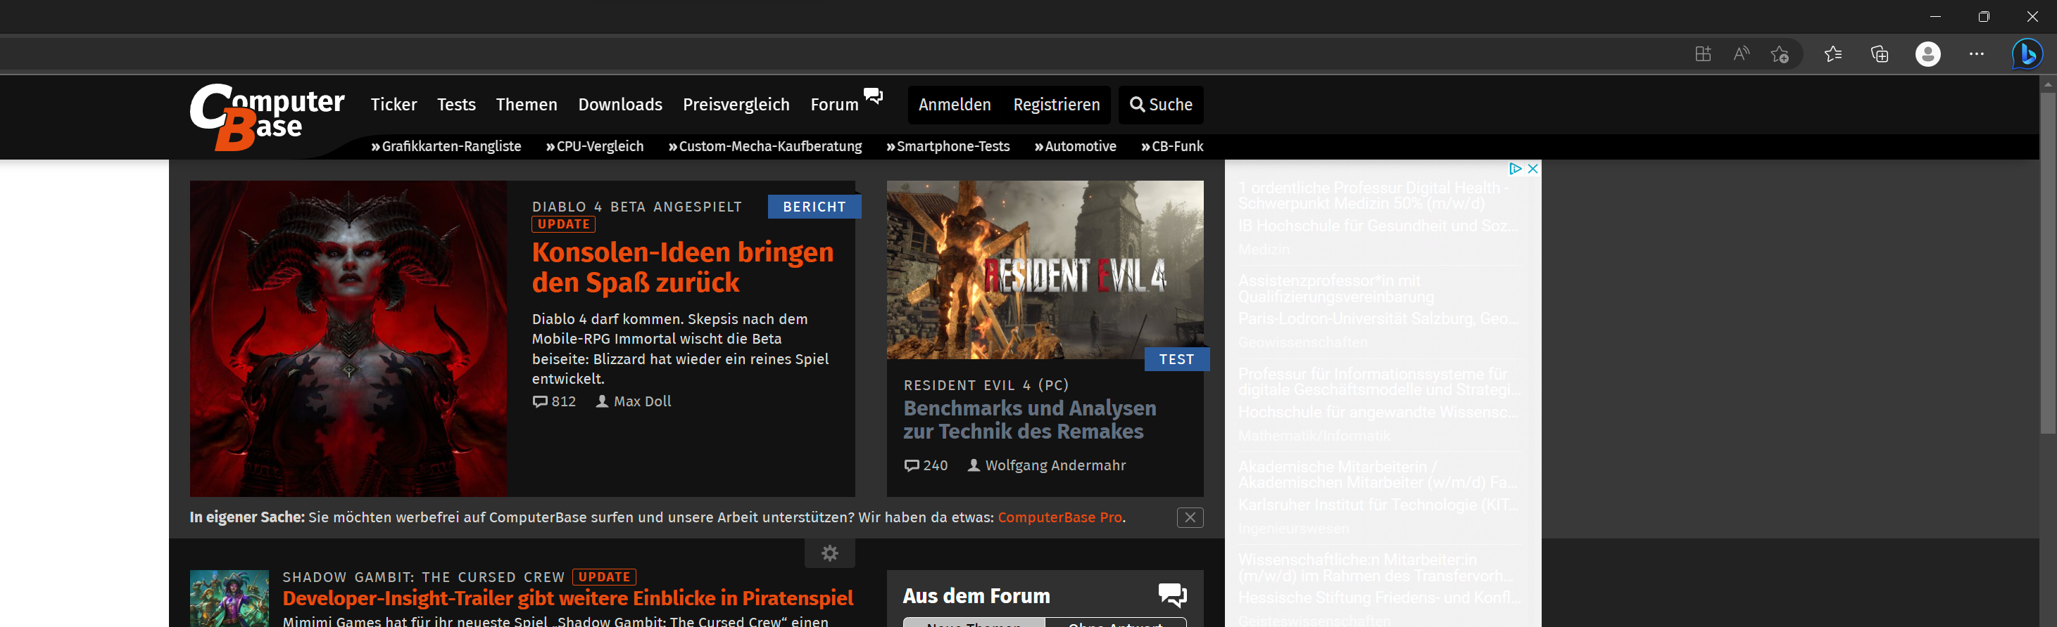Click SHADOW GAMBIT: THE CURSED CREW kicker

pyautogui.click(x=423, y=577)
